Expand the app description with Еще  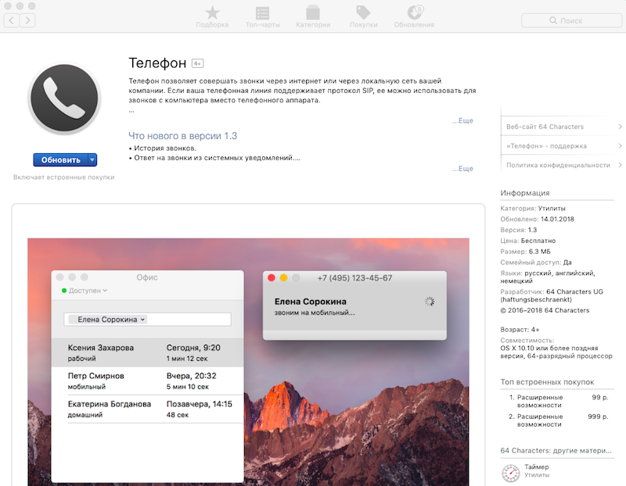point(462,121)
